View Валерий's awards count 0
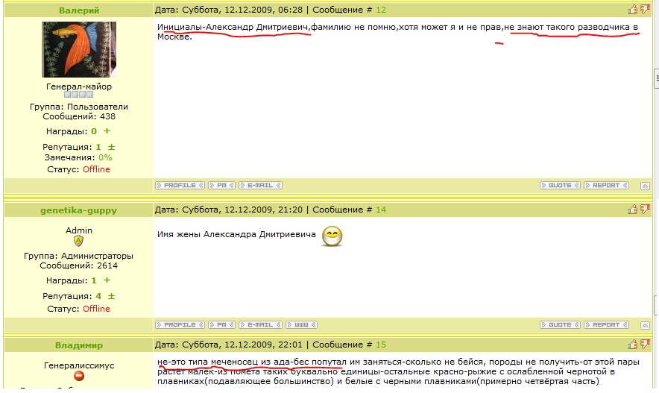The height and width of the screenshot is (393, 659). point(94,131)
